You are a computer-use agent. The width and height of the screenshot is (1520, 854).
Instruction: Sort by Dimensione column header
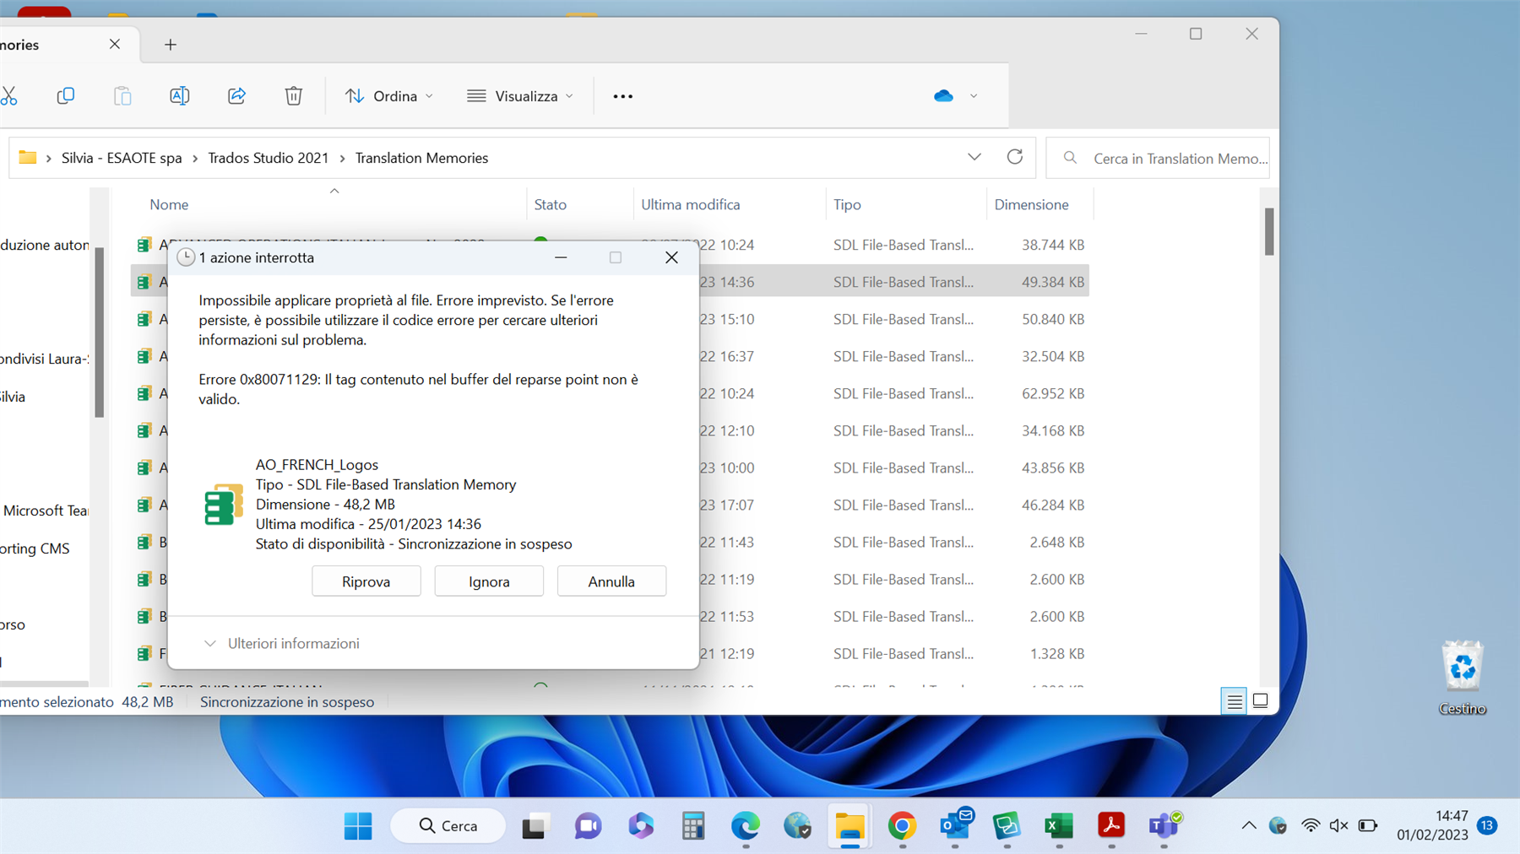[1031, 204]
